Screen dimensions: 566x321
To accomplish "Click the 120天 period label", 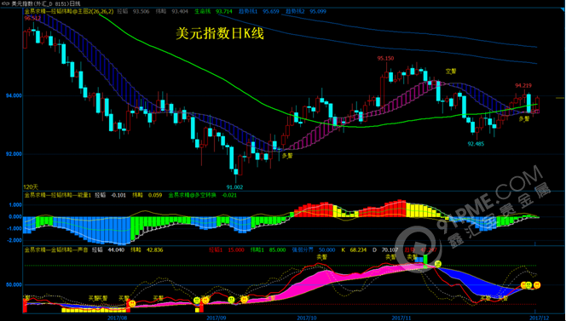I will [31, 186].
